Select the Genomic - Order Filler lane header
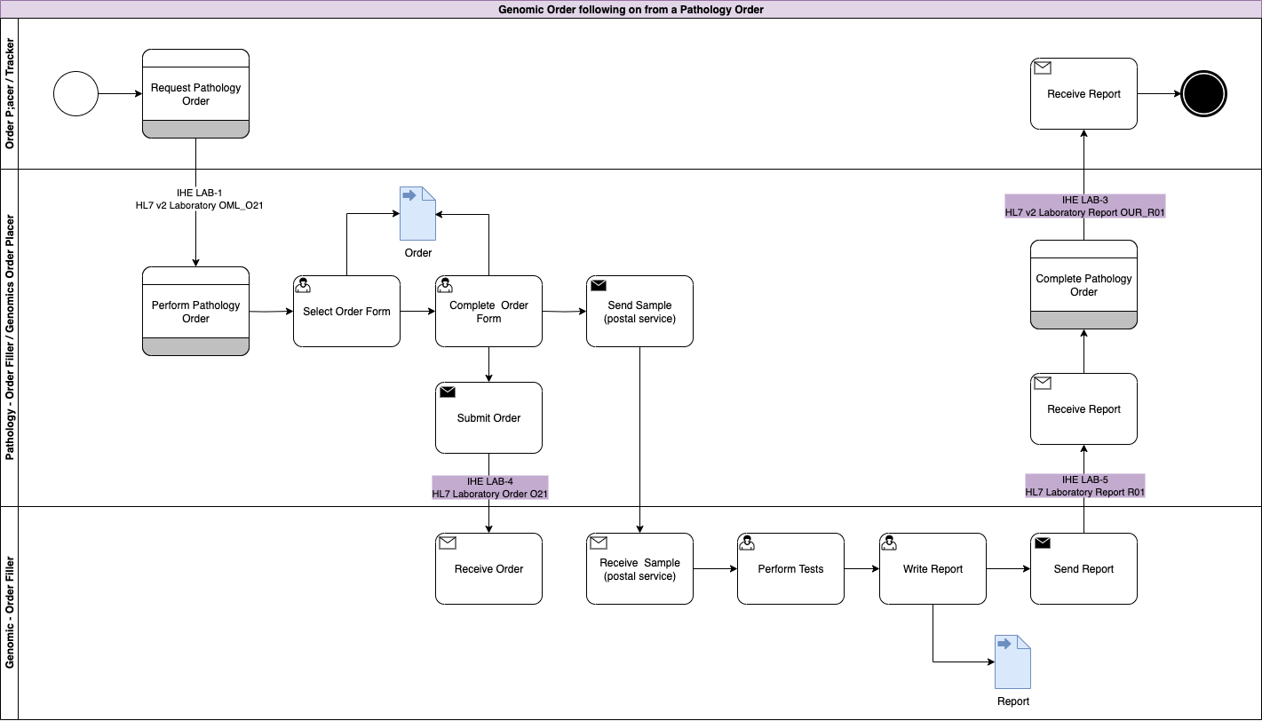Viewport: 1262px width, 721px height. [10, 613]
